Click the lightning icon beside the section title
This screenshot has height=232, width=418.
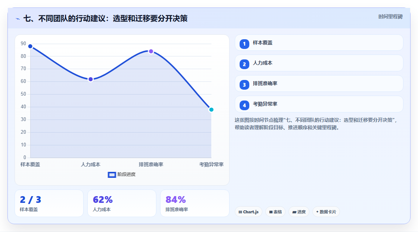(18, 19)
